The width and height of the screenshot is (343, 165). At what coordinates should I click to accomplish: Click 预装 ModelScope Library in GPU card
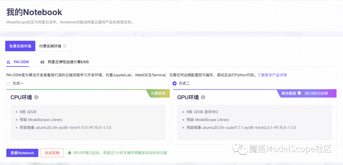[x=208, y=120]
